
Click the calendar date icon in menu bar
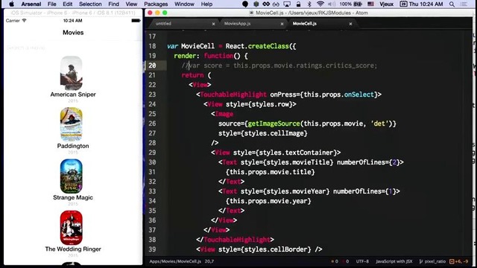(403, 4)
